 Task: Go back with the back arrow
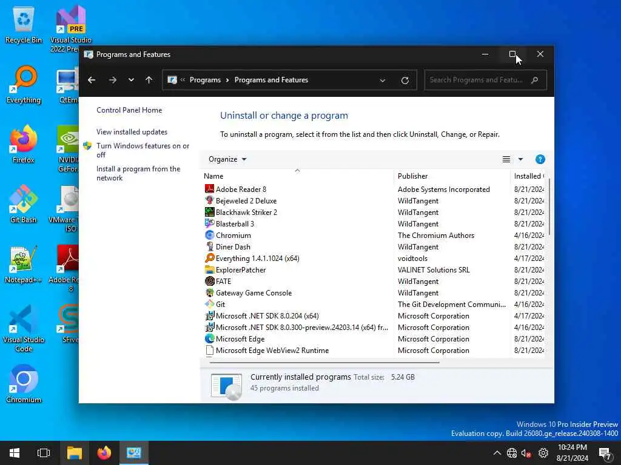coord(92,81)
